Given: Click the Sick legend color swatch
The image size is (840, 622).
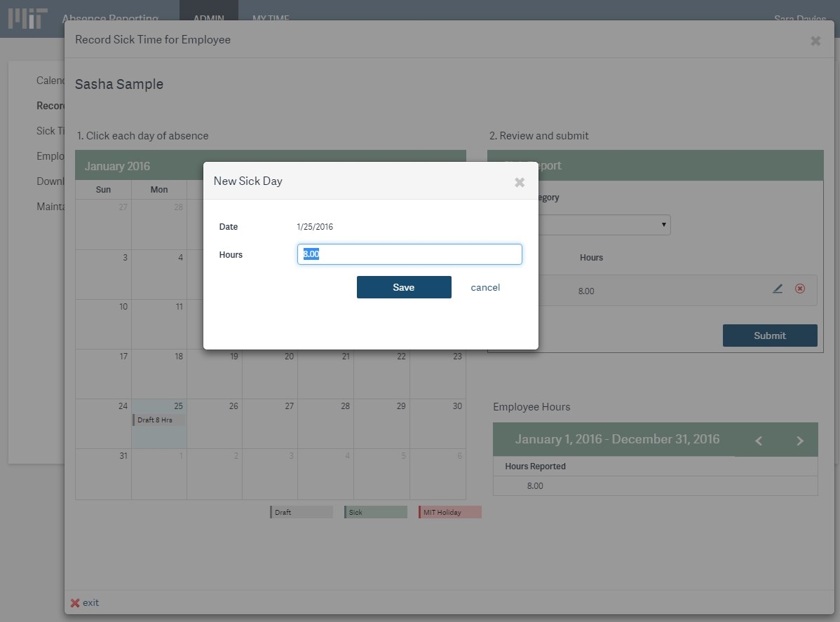Looking at the screenshot, I should pyautogui.click(x=376, y=512).
